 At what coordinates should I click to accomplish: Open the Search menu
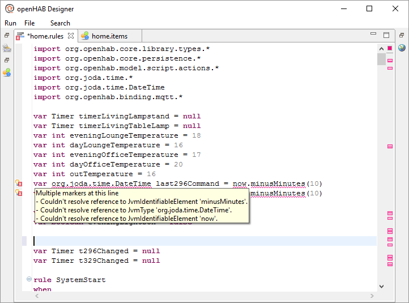(60, 23)
